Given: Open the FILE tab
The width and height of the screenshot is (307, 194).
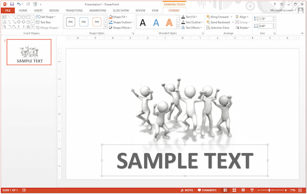Looking at the screenshot, I should tap(8, 10).
